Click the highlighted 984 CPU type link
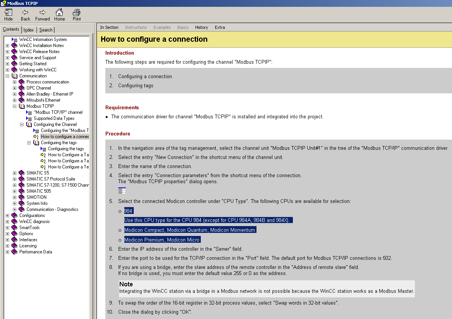Screen dimensions: 452x319 click(129, 211)
